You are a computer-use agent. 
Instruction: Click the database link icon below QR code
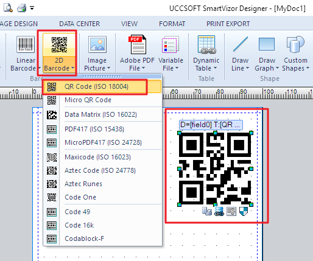[219, 211]
